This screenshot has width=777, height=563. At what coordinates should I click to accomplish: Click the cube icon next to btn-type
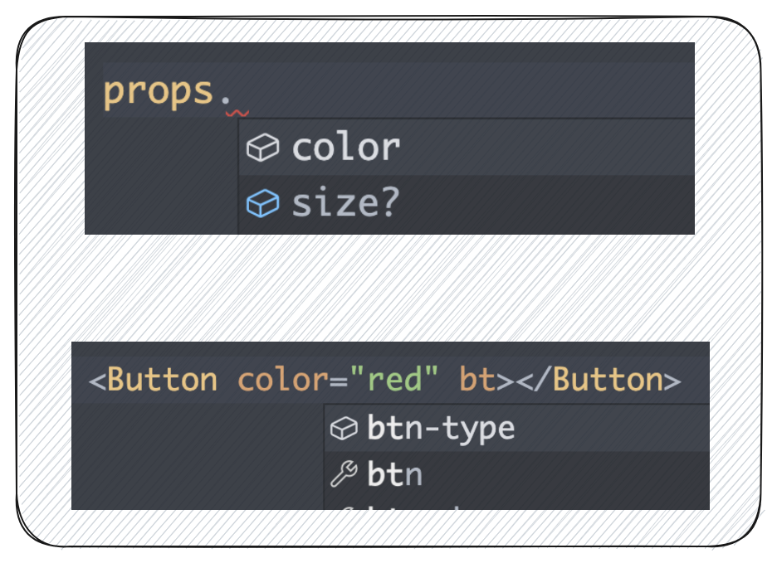click(343, 429)
